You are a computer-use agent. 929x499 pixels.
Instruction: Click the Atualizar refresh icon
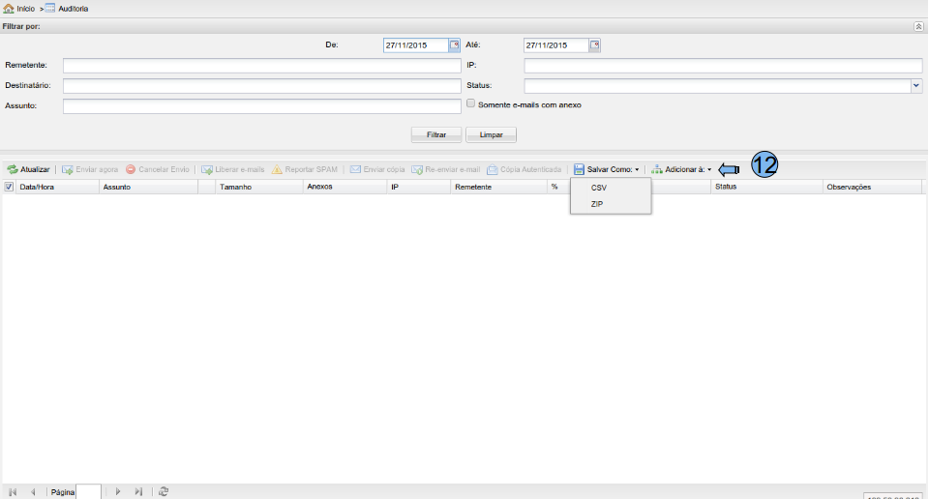coord(13,169)
